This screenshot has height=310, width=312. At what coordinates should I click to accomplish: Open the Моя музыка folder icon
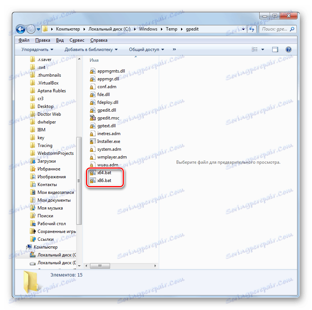click(x=33, y=208)
